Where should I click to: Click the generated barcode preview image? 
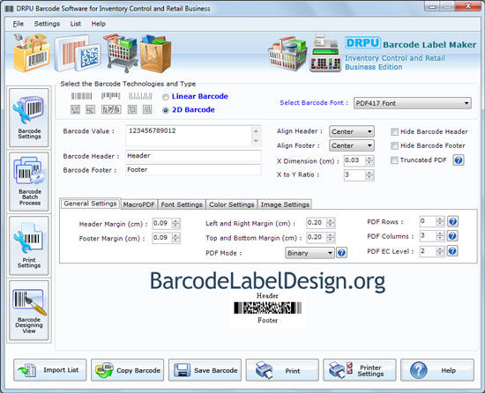[x=267, y=308]
